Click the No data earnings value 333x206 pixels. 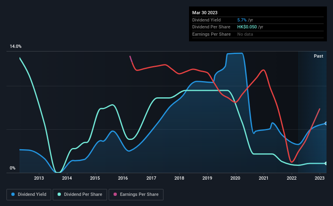245,34
